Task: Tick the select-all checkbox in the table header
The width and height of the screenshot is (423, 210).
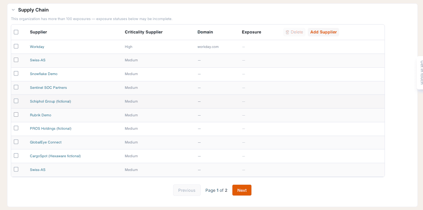Action: [16, 32]
